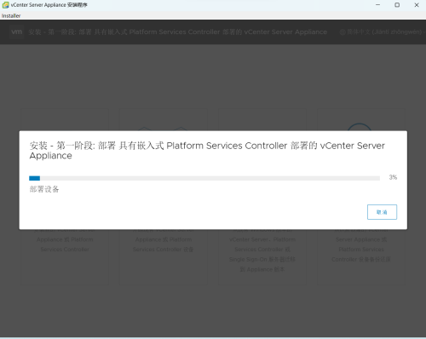Open the Installer menu
This screenshot has height=339, width=426.
11,16
